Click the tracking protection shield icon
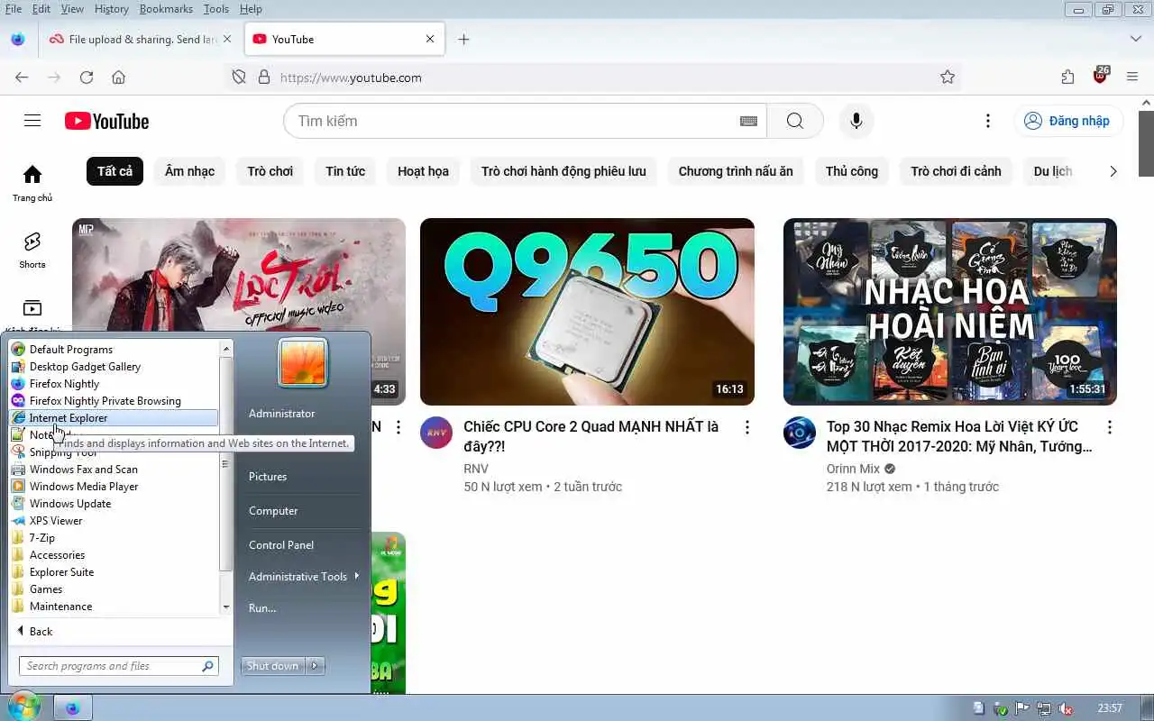This screenshot has height=721, width=1154. pyautogui.click(x=239, y=78)
